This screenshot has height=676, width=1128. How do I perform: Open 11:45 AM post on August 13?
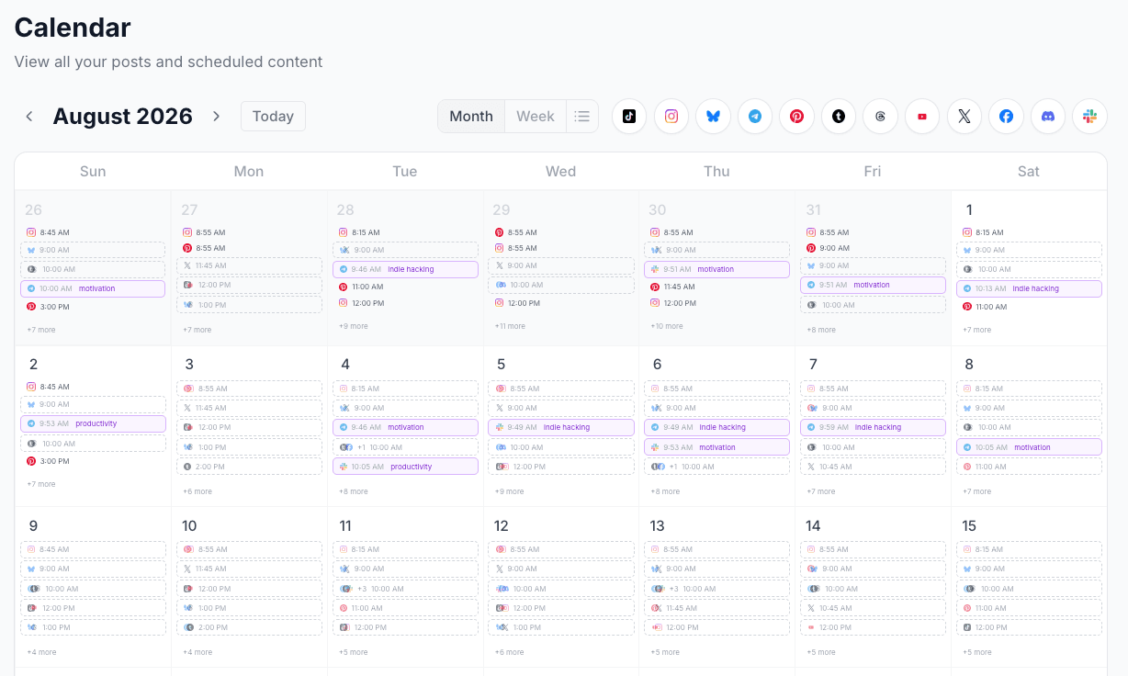[x=716, y=608]
